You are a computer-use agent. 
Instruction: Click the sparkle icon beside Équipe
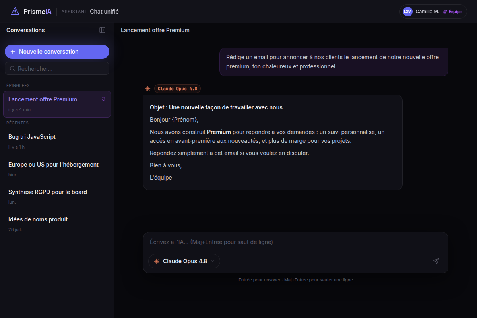(x=445, y=12)
